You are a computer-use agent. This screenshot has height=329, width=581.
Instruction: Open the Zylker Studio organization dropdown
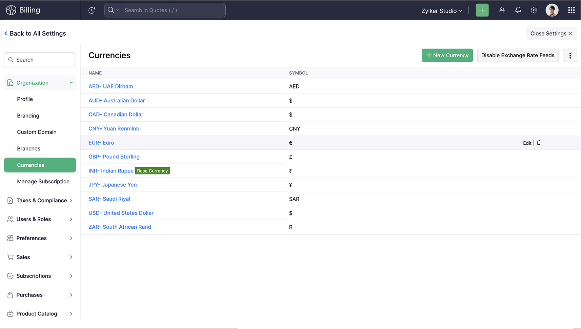441,11
